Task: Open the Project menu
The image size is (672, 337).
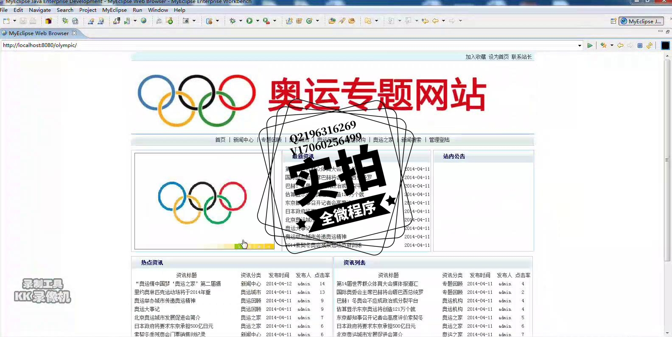Action: coord(88,10)
